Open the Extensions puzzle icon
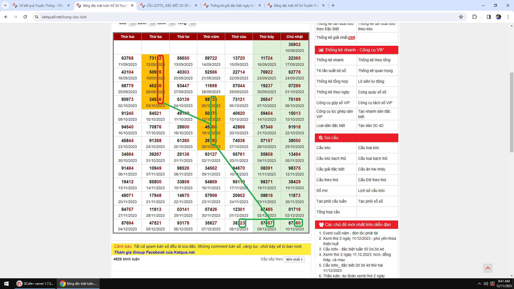The width and height of the screenshot is (514, 289). coord(474,17)
